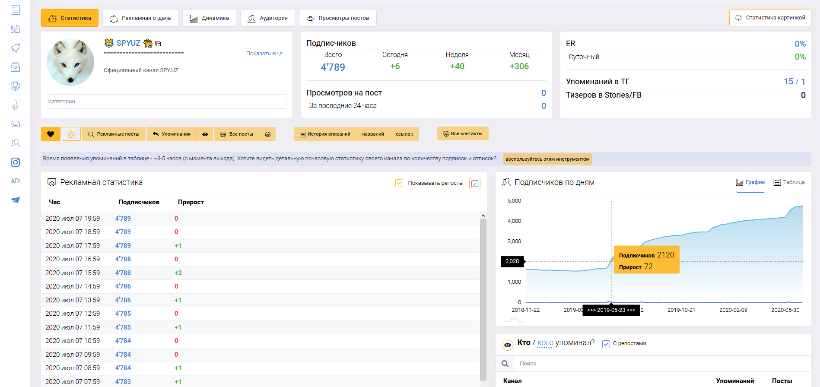The height and width of the screenshot is (387, 820).
Task: Open the pinned notes sidebar icon
Action: pos(15,29)
